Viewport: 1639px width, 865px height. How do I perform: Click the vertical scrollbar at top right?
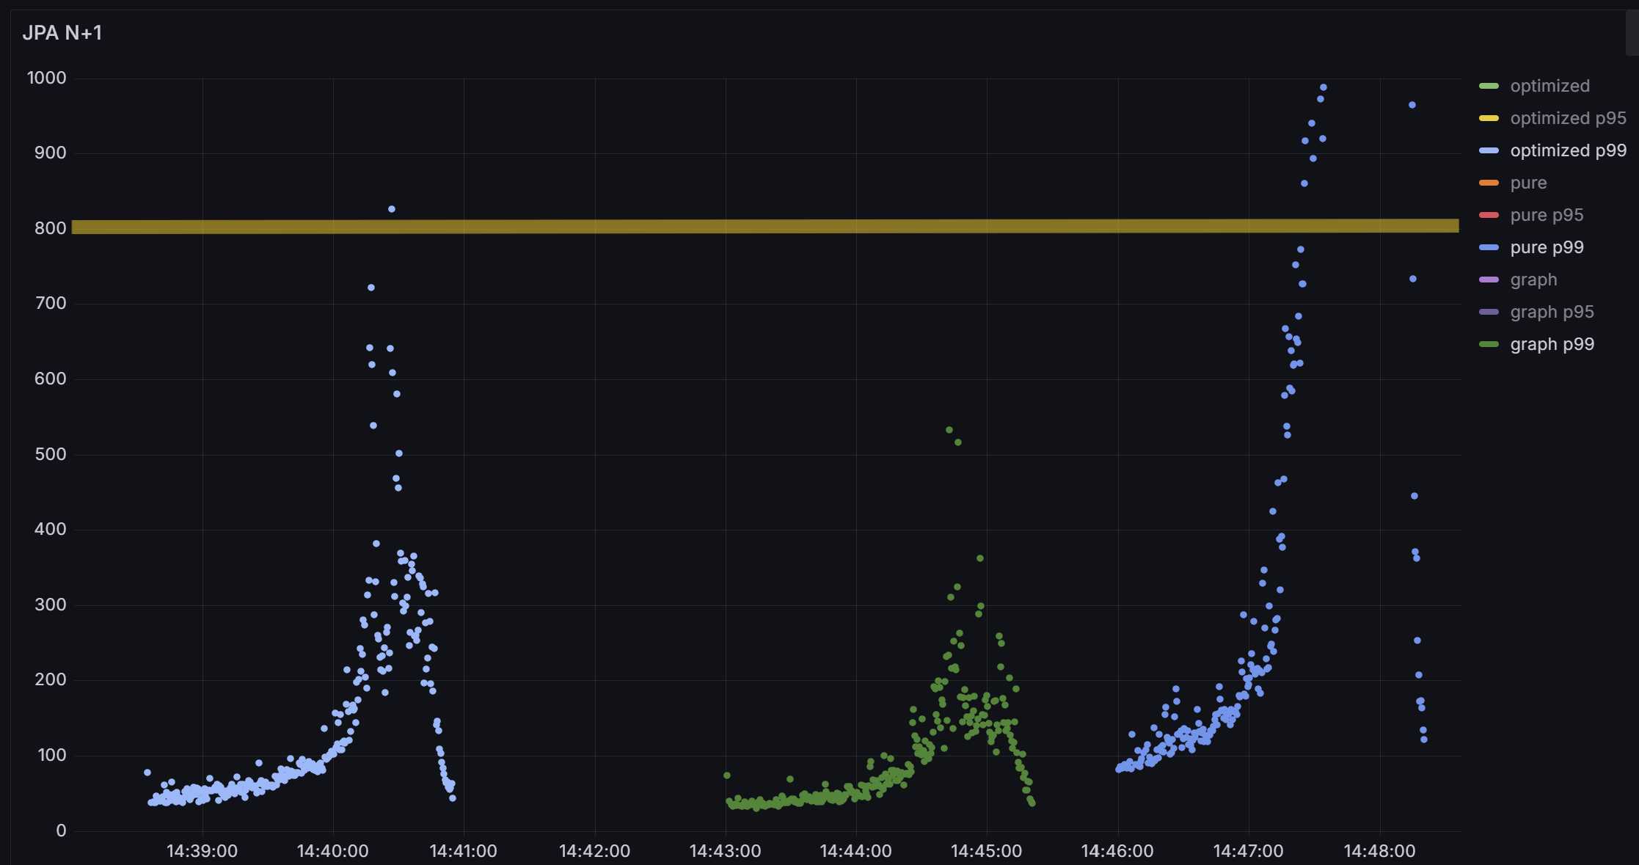1632,33
